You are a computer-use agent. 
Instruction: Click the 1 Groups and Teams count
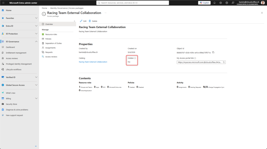tap(86, 87)
